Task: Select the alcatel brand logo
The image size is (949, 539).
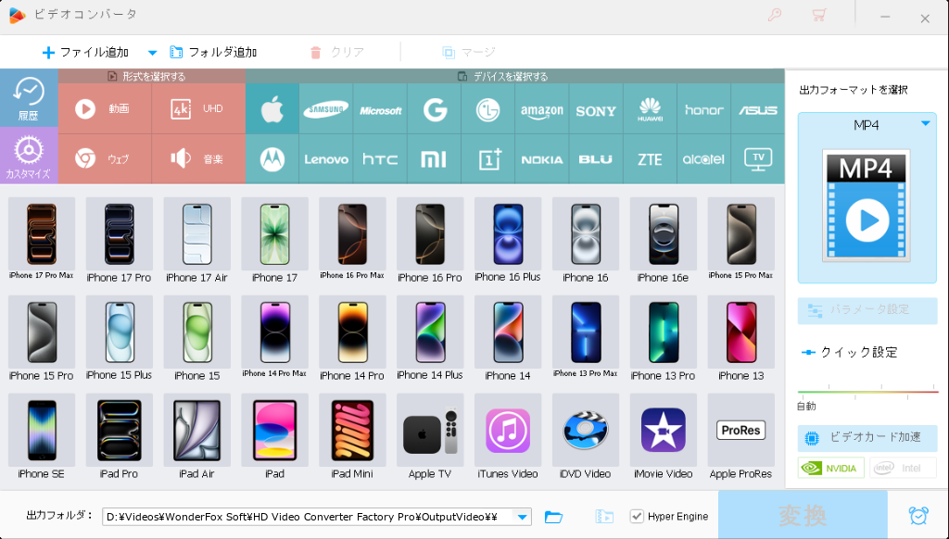Action: click(x=704, y=159)
